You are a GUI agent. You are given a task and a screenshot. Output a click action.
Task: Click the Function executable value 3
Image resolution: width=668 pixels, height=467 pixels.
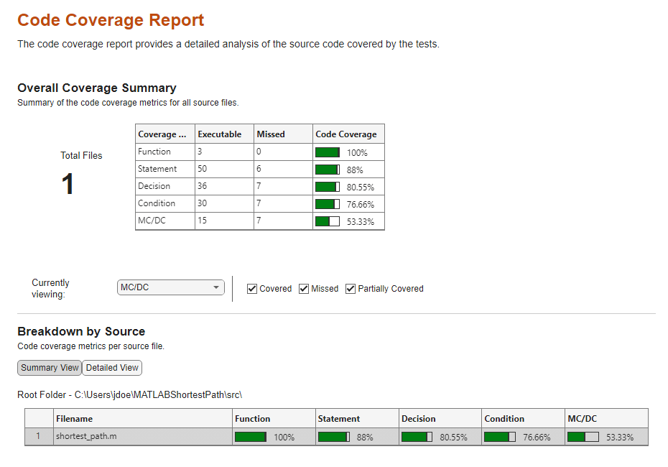(x=200, y=152)
